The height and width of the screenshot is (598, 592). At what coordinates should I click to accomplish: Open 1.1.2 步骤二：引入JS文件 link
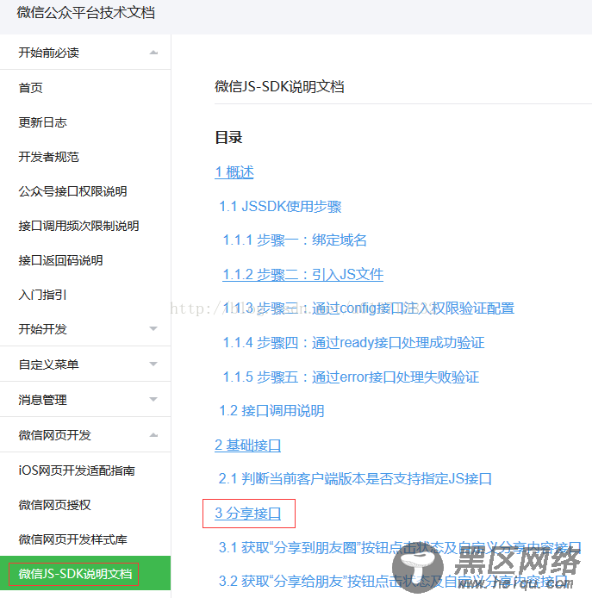(302, 275)
